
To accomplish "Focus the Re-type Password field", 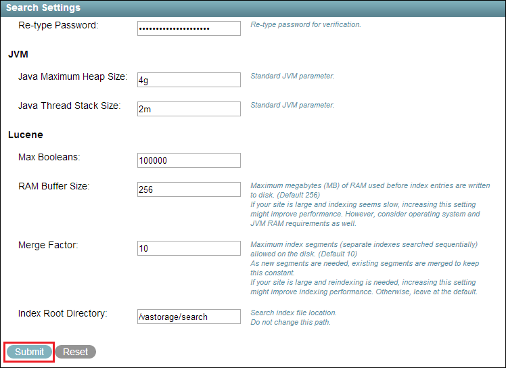I will tap(189, 28).
